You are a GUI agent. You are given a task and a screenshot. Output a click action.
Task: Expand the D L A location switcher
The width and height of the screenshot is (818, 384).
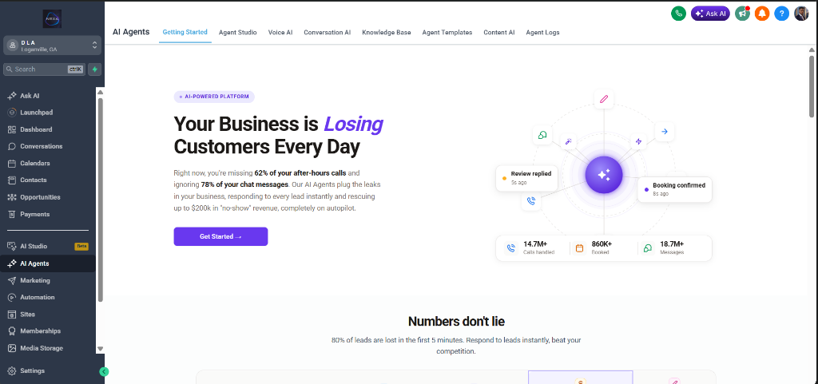tap(52, 46)
